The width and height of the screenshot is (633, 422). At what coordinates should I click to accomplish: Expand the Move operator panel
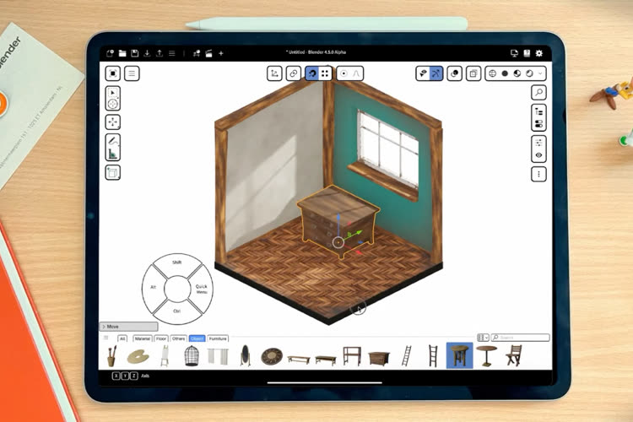tap(128, 326)
